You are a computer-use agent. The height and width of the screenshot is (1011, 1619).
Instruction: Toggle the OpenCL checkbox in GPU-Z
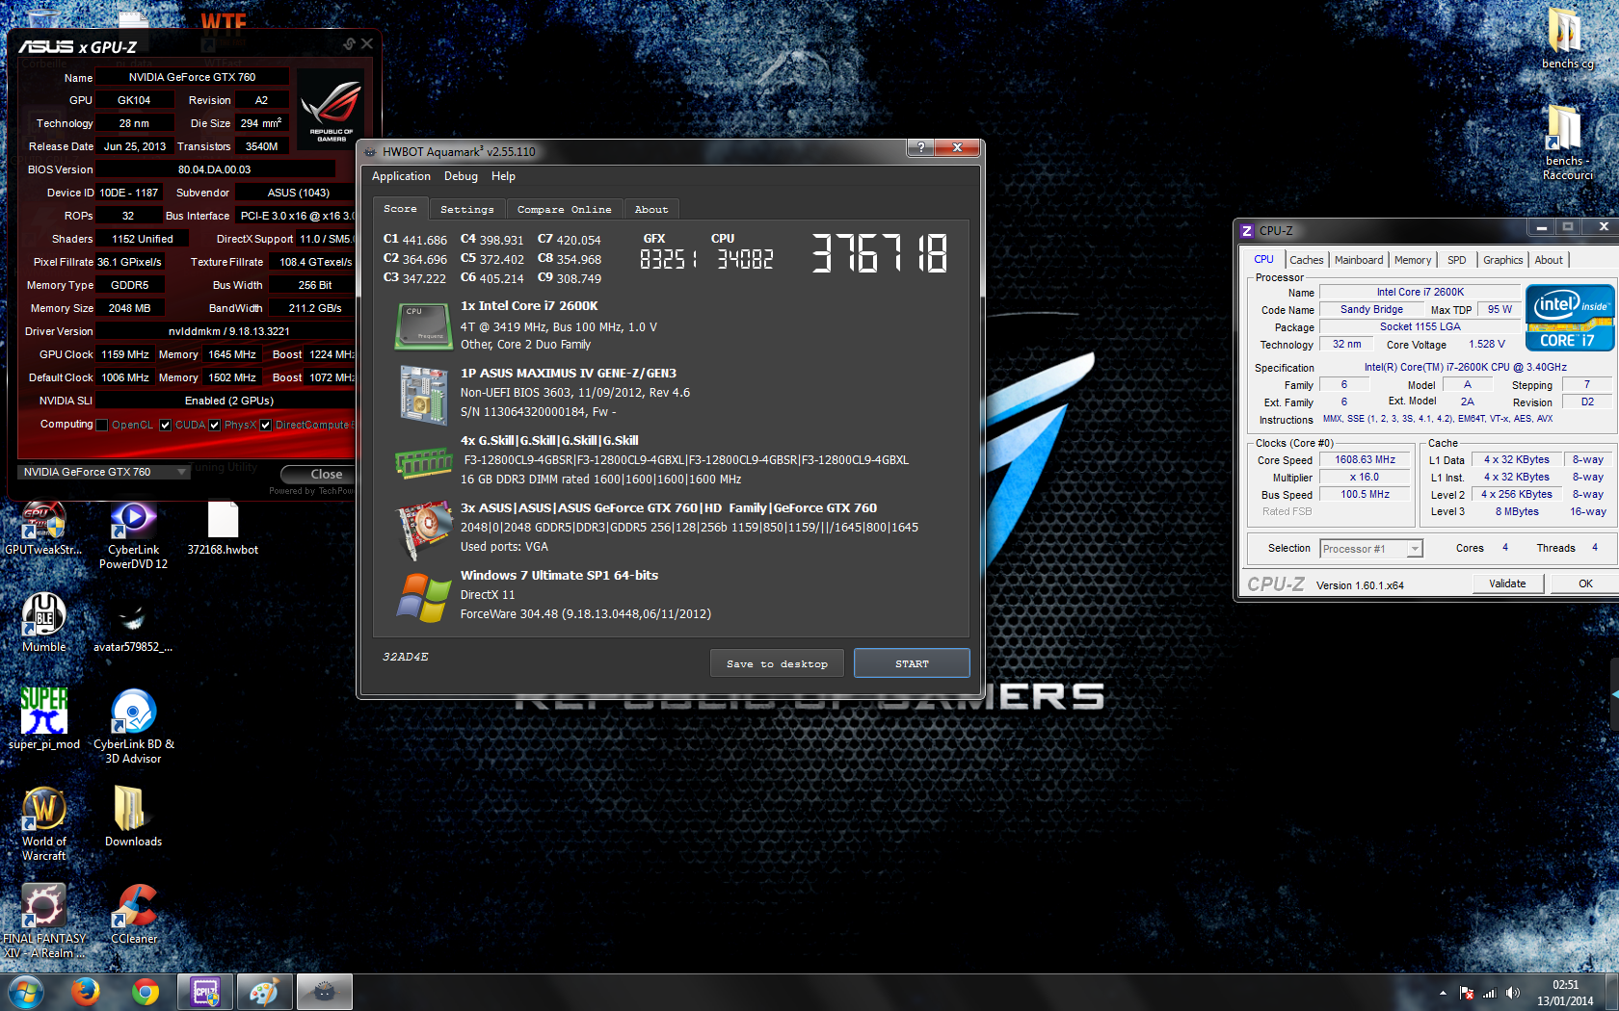(102, 425)
